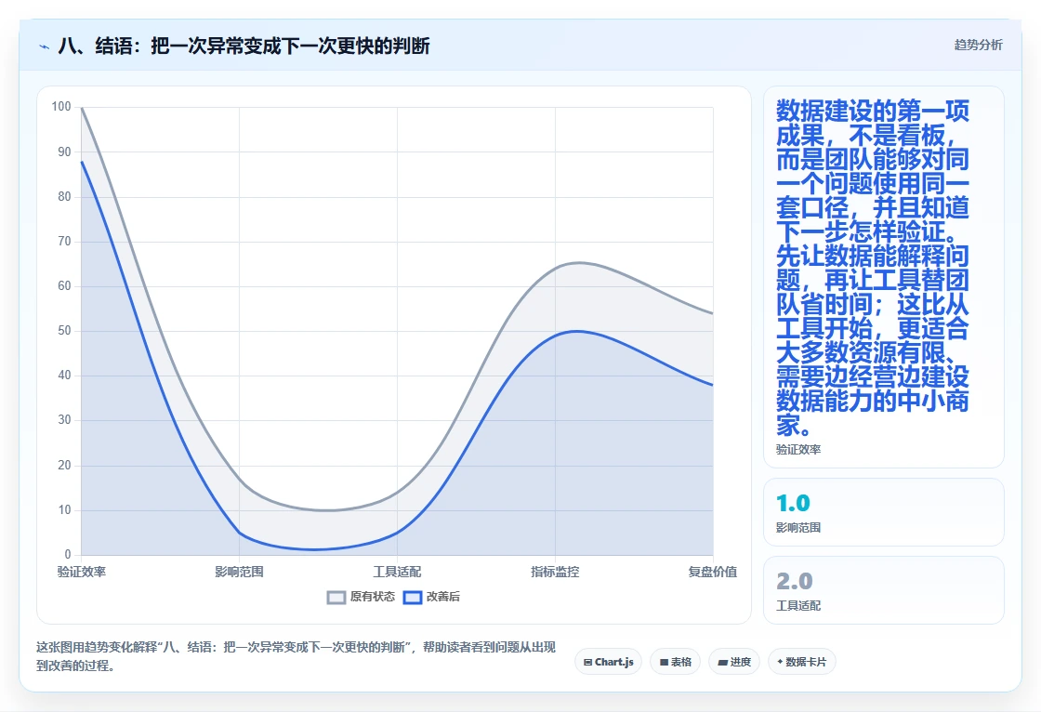
Task: Select the Chart.js tag
Action: [608, 662]
